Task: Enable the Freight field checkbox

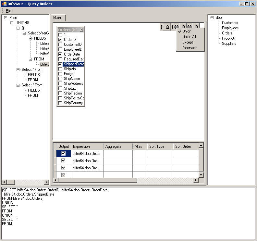Action: (60, 74)
